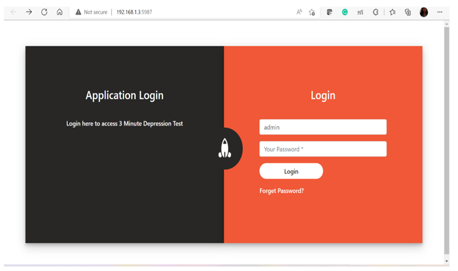Reload the page with refresh icon
This screenshot has width=458, height=271.
[x=44, y=12]
